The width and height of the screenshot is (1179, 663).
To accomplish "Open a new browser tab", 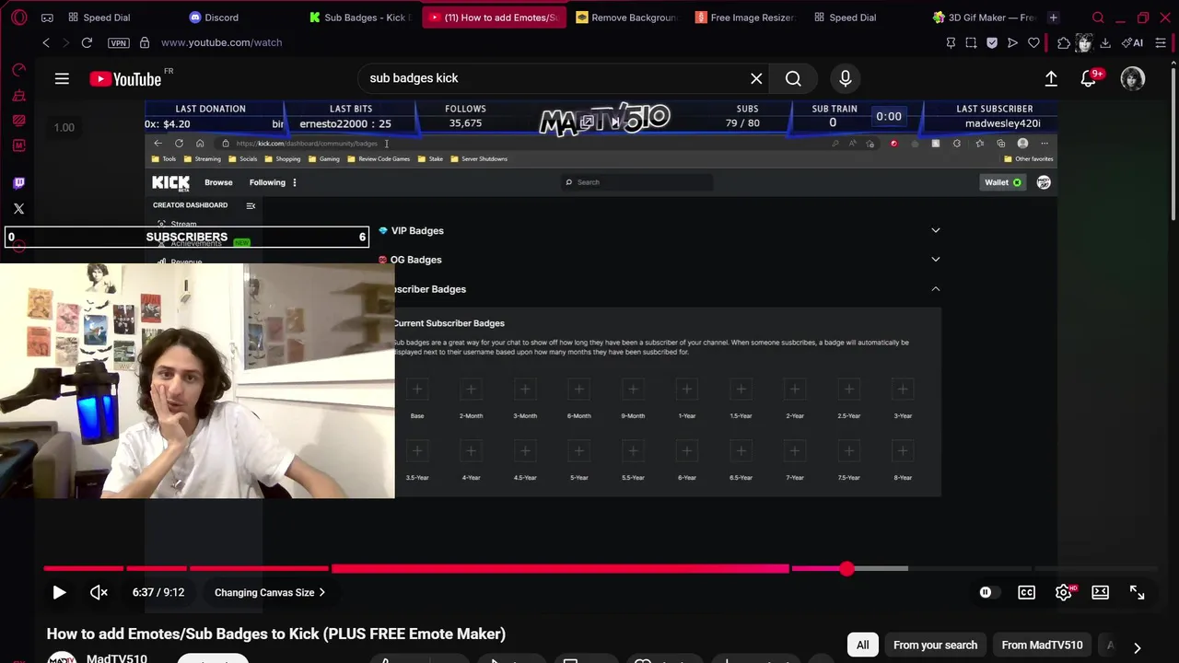I will [1053, 17].
